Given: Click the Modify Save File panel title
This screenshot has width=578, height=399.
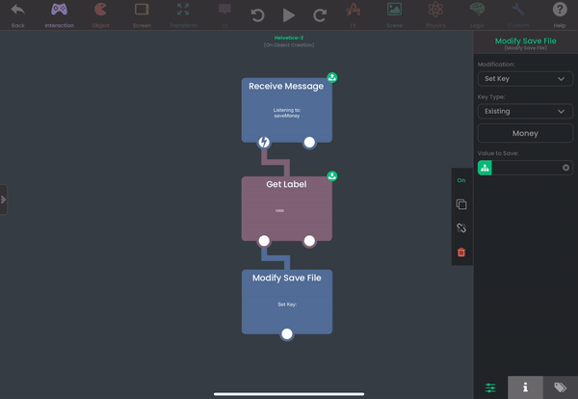Looking at the screenshot, I should click(525, 40).
